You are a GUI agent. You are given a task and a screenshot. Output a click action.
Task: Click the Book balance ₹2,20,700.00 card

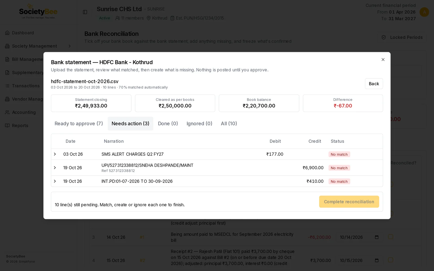pos(259,103)
